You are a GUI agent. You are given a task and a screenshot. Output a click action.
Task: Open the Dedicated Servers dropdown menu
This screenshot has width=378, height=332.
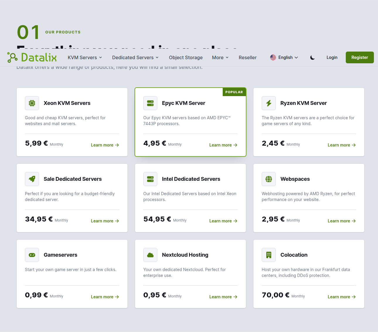[135, 57]
